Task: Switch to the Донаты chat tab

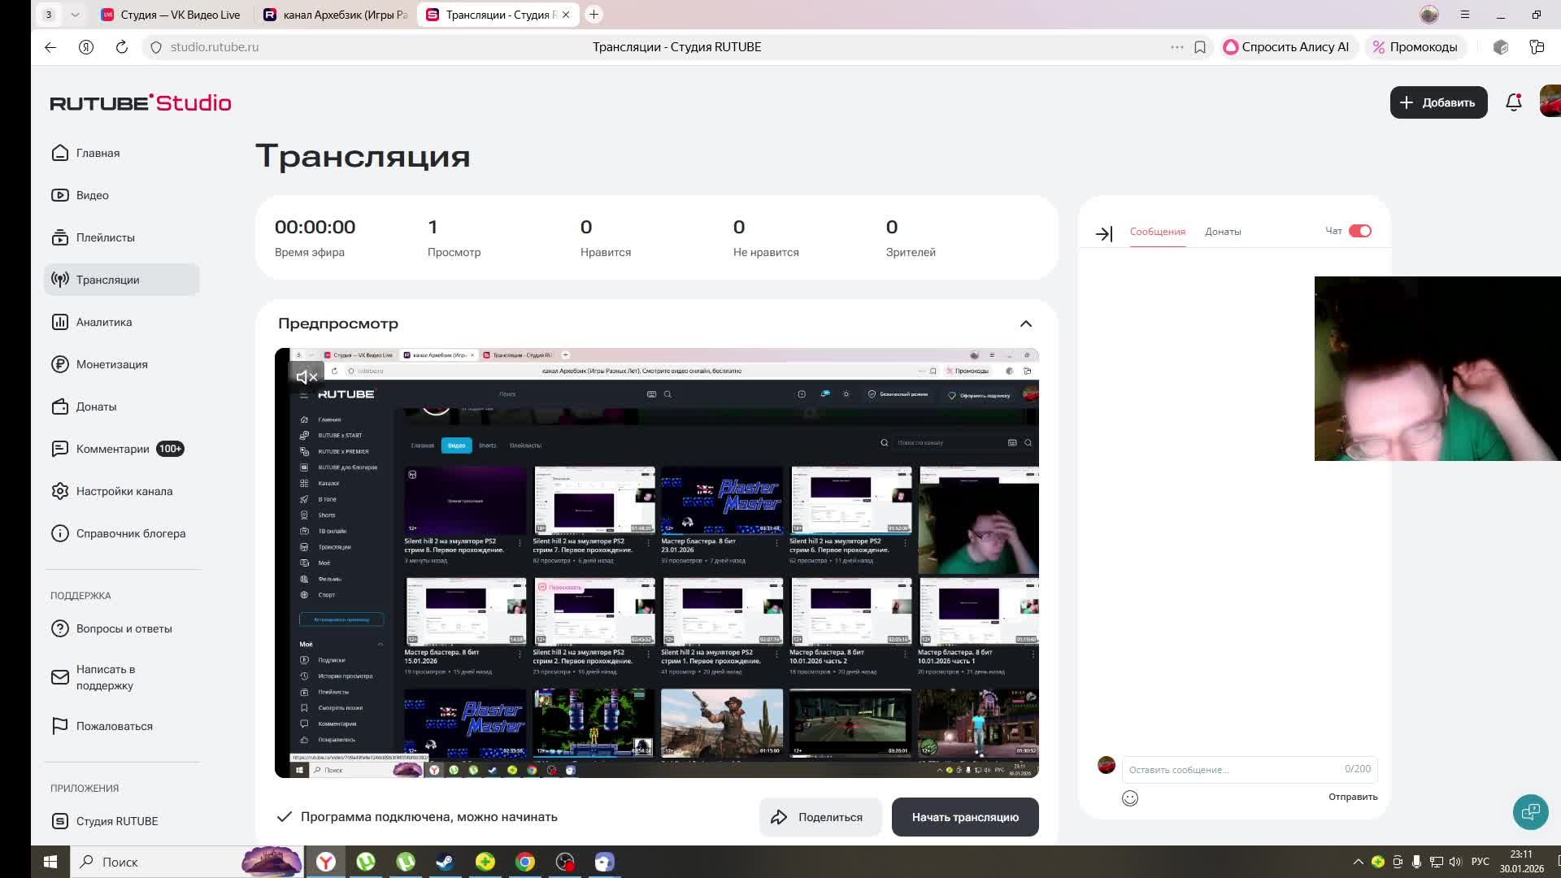Action: click(x=1222, y=232)
